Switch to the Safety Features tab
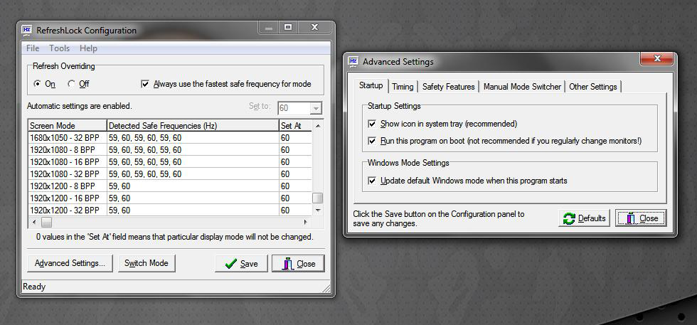This screenshot has height=325, width=697. click(x=449, y=87)
